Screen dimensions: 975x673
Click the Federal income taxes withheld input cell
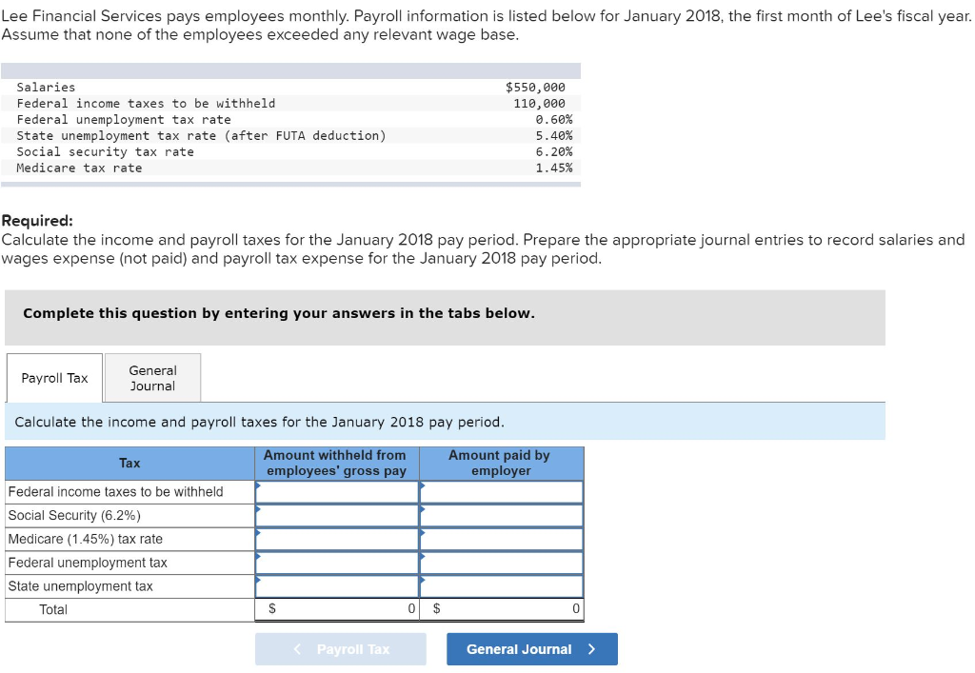338,491
